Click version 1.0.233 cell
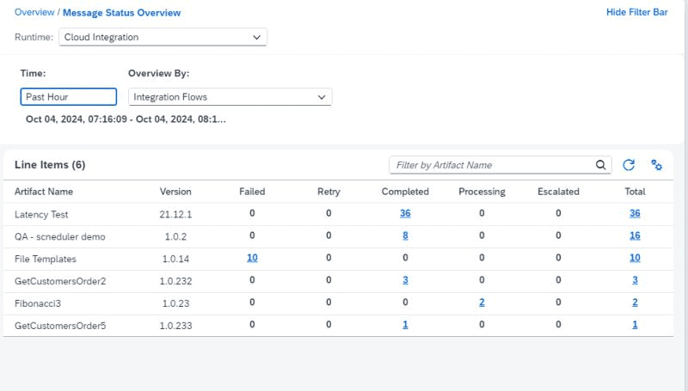The width and height of the screenshot is (688, 391). [175, 327]
